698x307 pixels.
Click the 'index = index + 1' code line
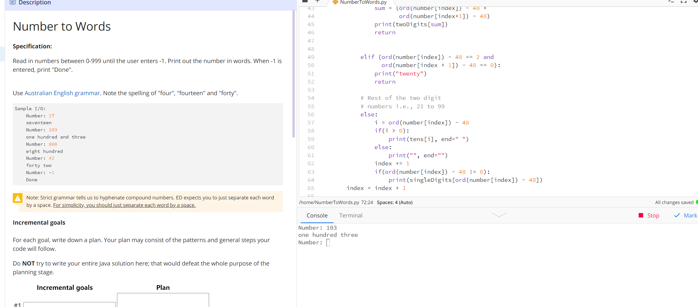[376, 188]
